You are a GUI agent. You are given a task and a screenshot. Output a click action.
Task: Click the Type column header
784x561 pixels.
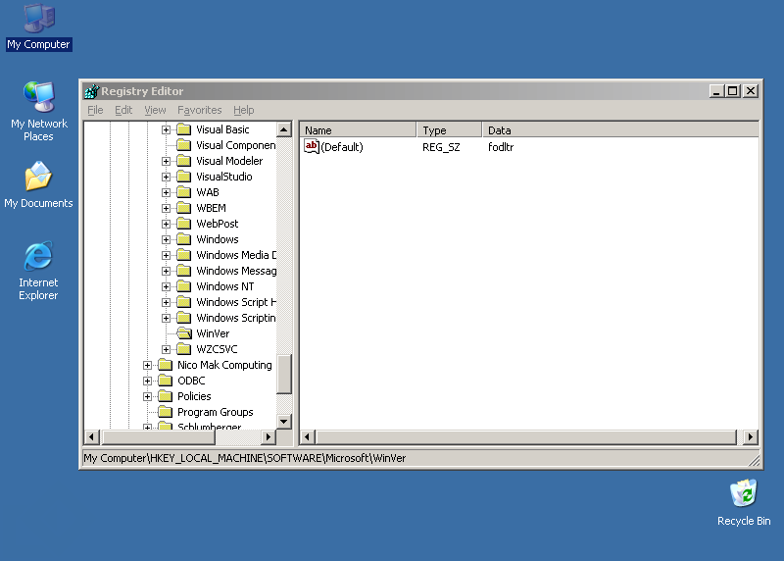[450, 130]
